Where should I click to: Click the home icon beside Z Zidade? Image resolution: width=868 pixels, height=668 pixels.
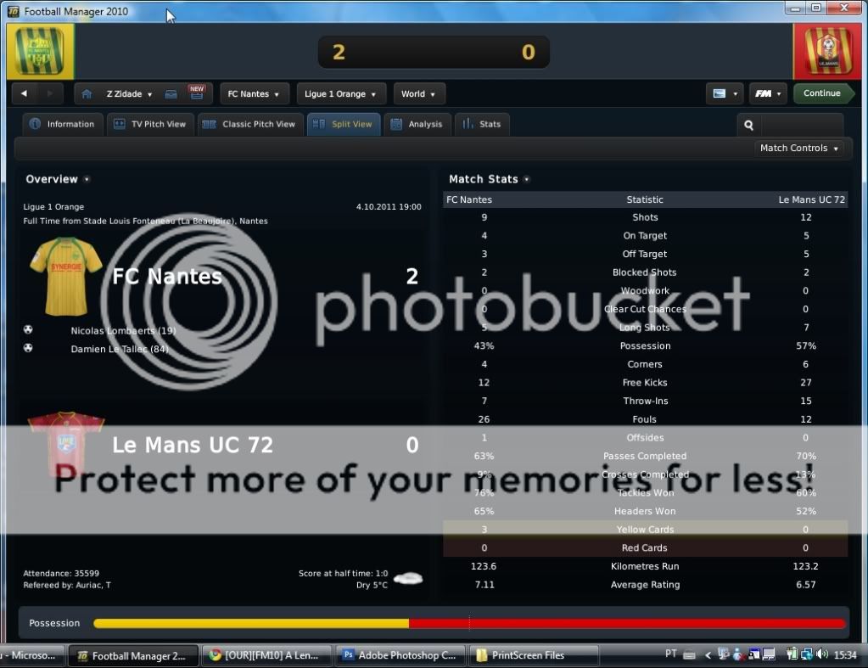[87, 94]
